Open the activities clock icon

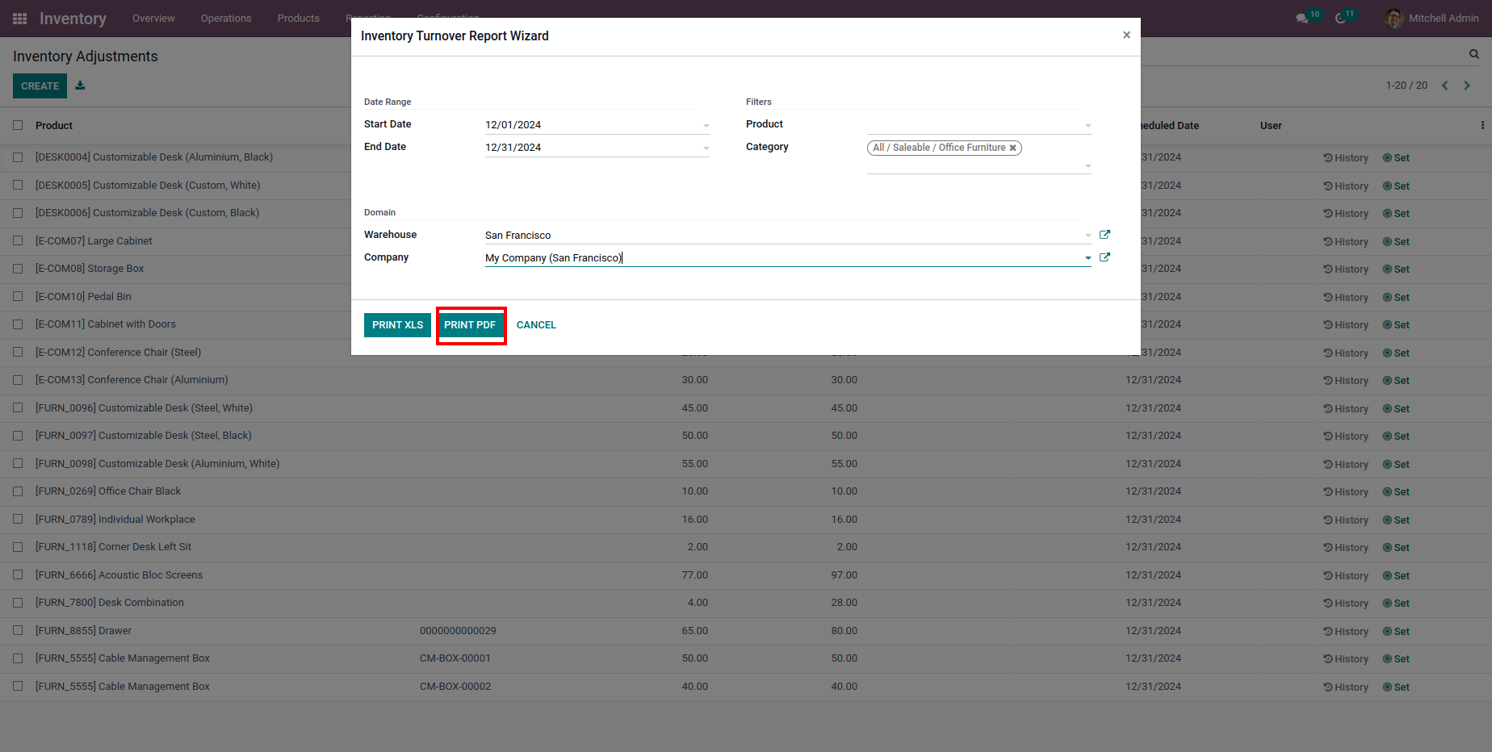(x=1340, y=19)
